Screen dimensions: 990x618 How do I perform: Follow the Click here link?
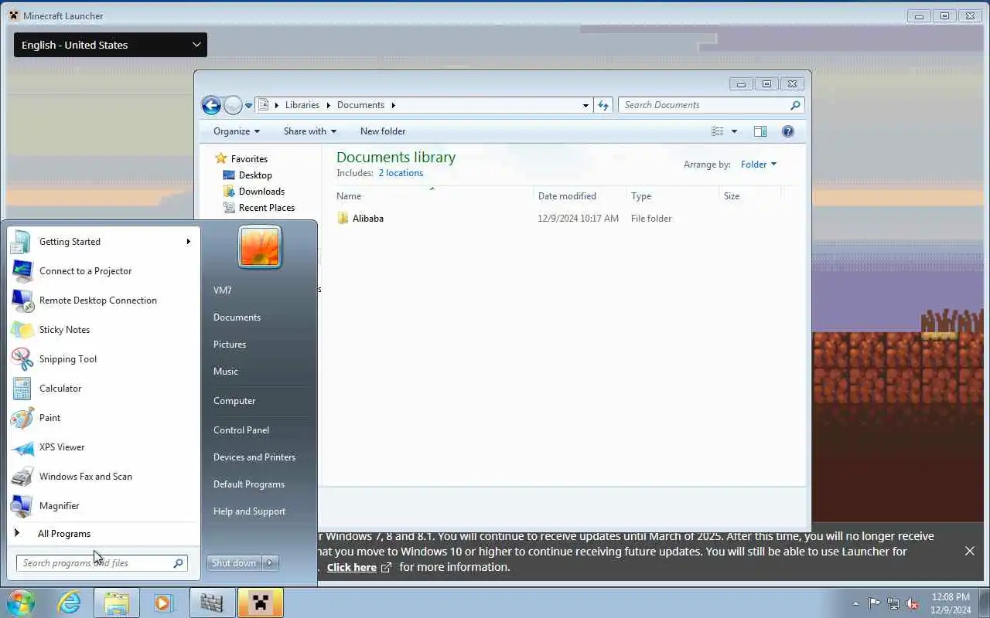click(x=352, y=567)
